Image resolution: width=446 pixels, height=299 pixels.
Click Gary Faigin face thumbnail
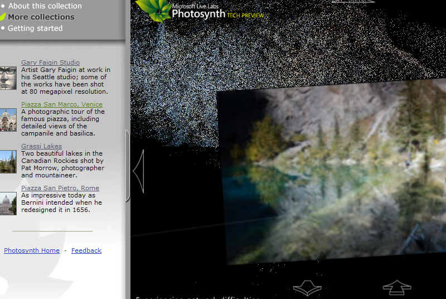click(8, 78)
